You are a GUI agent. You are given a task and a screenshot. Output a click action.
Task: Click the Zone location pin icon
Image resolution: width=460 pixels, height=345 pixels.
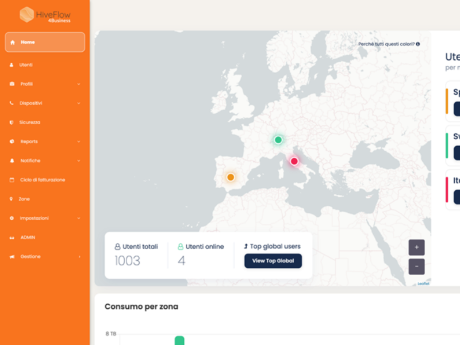pyautogui.click(x=11, y=199)
